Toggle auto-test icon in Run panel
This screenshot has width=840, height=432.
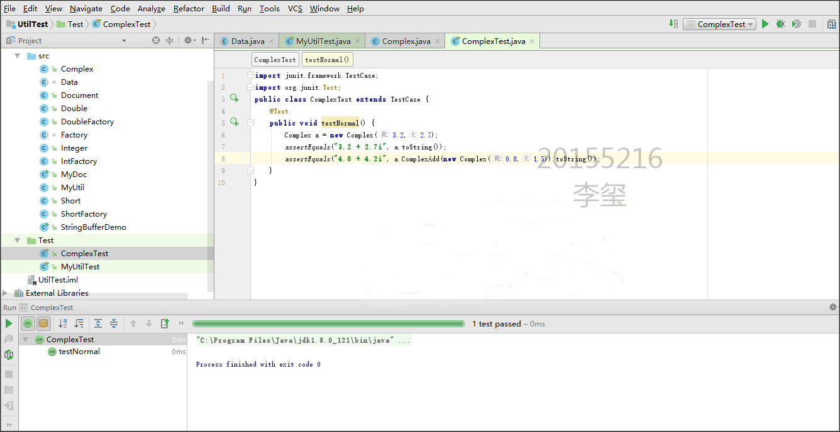click(9, 355)
